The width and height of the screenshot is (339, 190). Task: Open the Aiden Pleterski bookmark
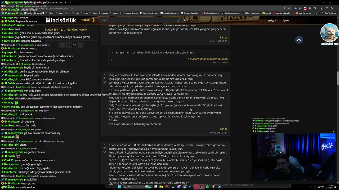click(149, 13)
